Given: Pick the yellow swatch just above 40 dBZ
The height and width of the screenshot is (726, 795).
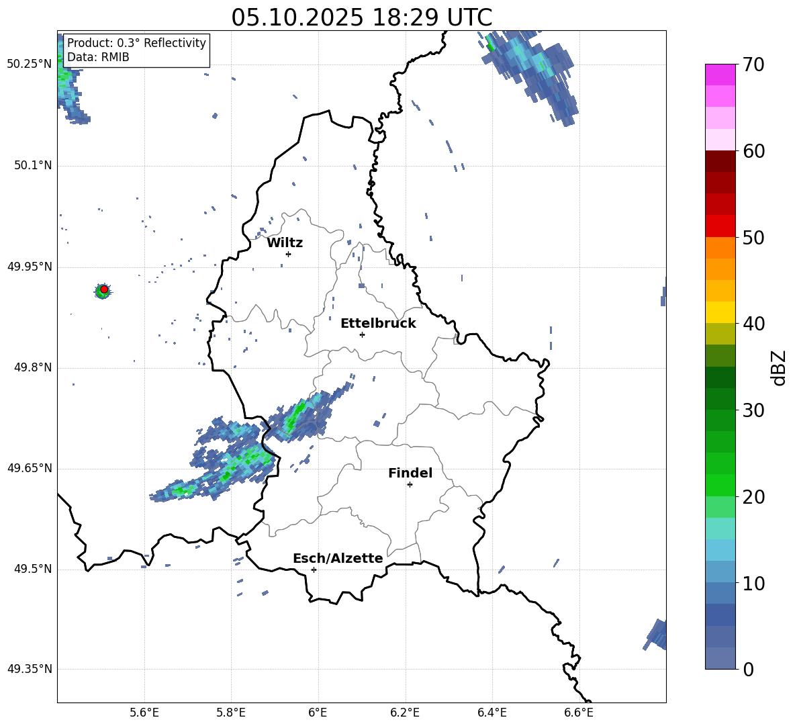Looking at the screenshot, I should [x=720, y=313].
